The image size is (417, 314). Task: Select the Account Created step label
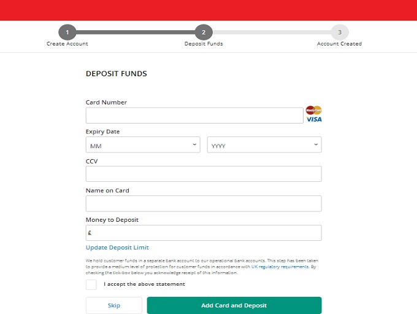click(x=339, y=44)
